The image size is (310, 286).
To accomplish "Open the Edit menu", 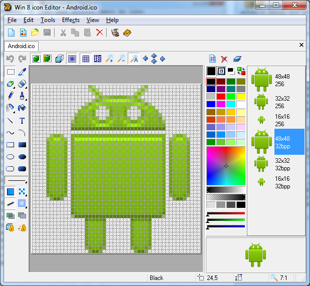I will tap(29, 20).
